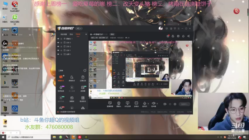Add a 多媒体 multimedia source

click(136, 104)
